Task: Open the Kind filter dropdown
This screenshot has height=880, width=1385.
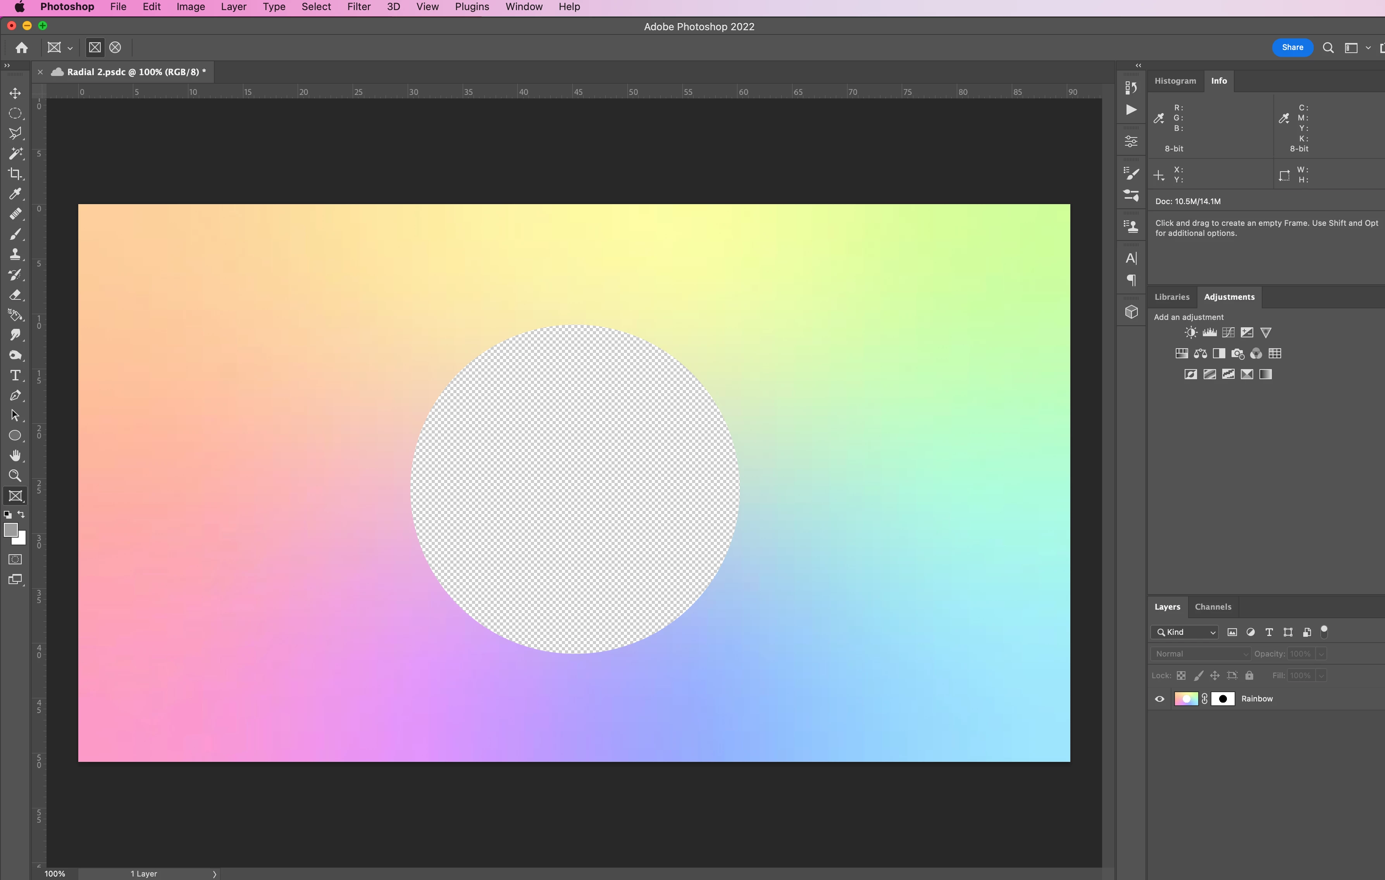Action: coord(1185,632)
